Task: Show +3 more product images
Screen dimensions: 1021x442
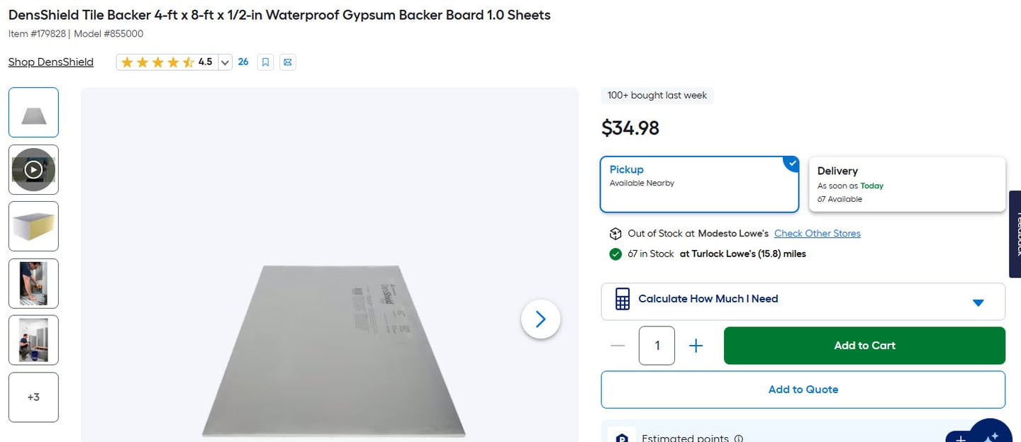Action: pyautogui.click(x=33, y=397)
